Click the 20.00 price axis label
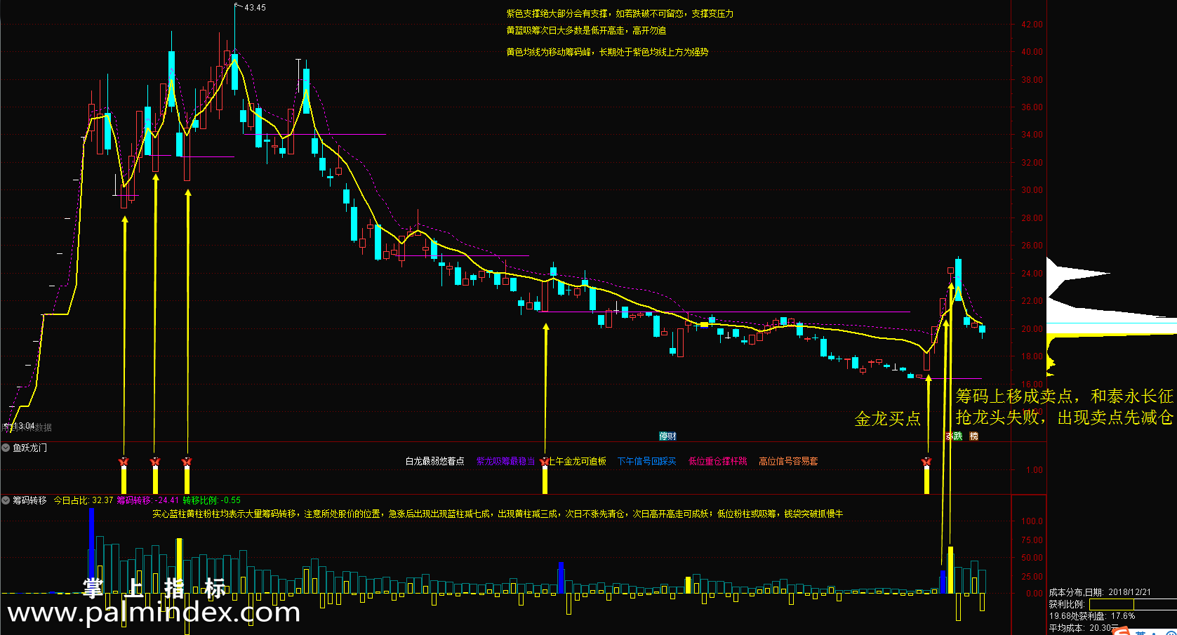1177x635 pixels. click(x=1032, y=329)
